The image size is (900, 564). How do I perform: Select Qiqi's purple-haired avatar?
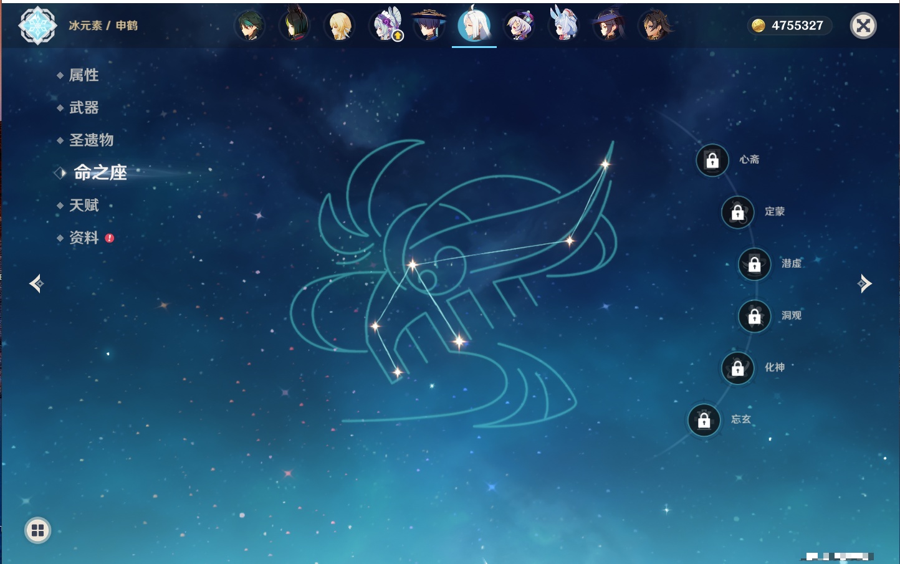(519, 26)
